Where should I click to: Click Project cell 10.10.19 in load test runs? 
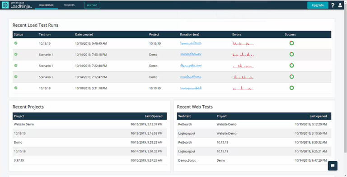155,88
